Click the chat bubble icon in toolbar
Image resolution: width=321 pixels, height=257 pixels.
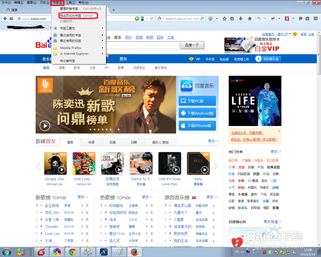point(300,19)
